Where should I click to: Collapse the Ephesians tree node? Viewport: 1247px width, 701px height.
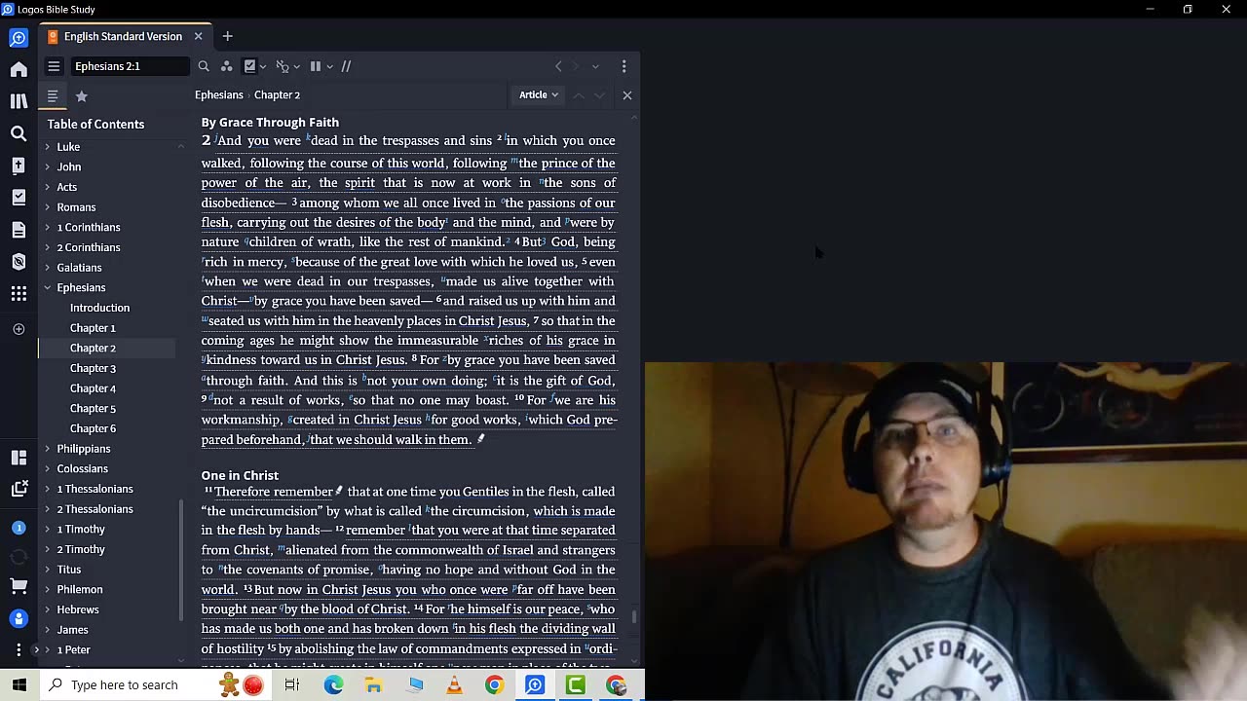(47, 287)
